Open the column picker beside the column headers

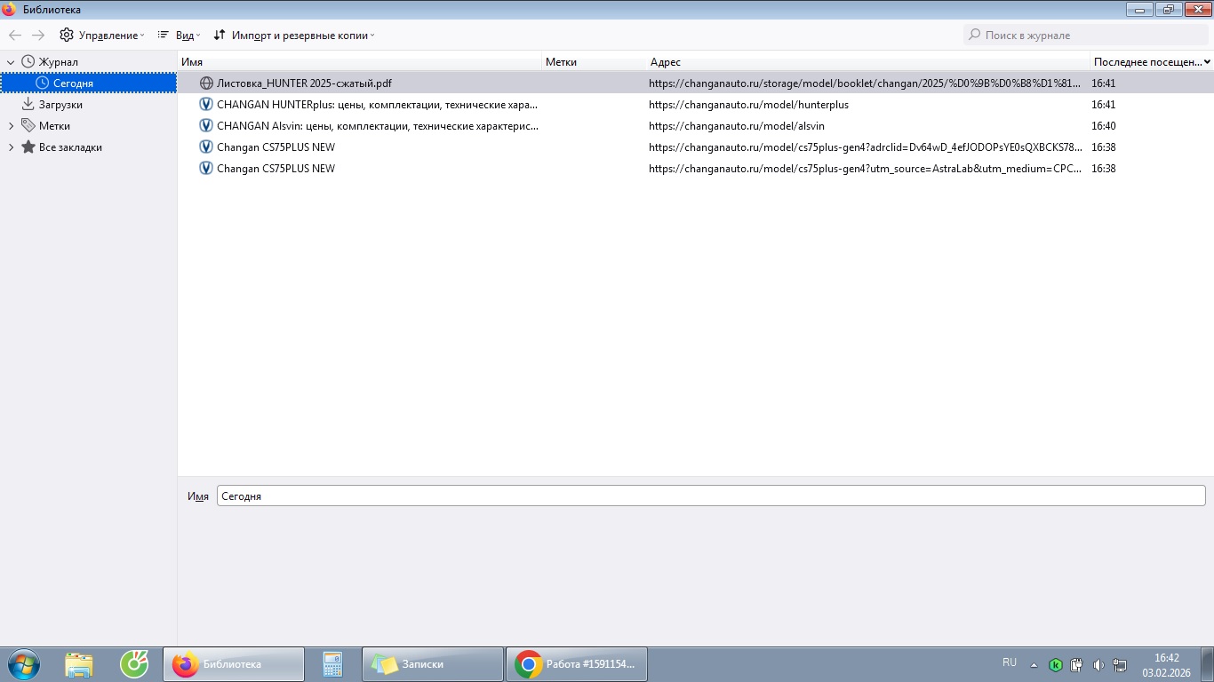[x=1207, y=62]
